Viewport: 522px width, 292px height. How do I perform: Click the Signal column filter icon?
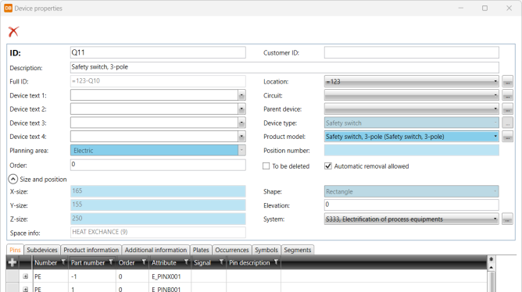pyautogui.click(x=221, y=262)
